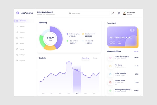The image size is (157, 105).
Task: Click the Logo's name text
Action: point(27,13)
